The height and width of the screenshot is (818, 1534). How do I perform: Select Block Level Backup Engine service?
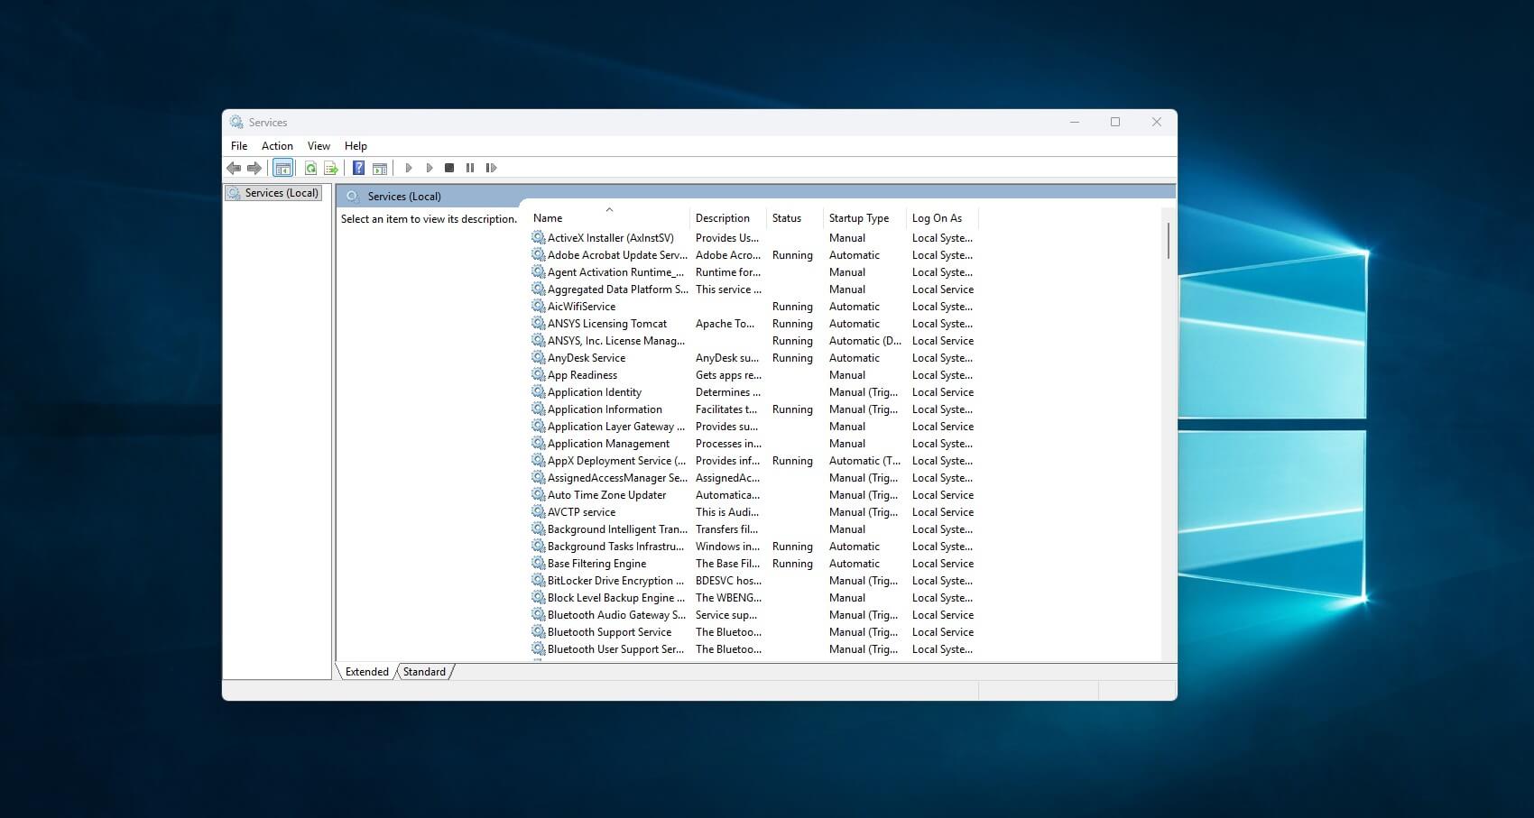pyautogui.click(x=753, y=598)
